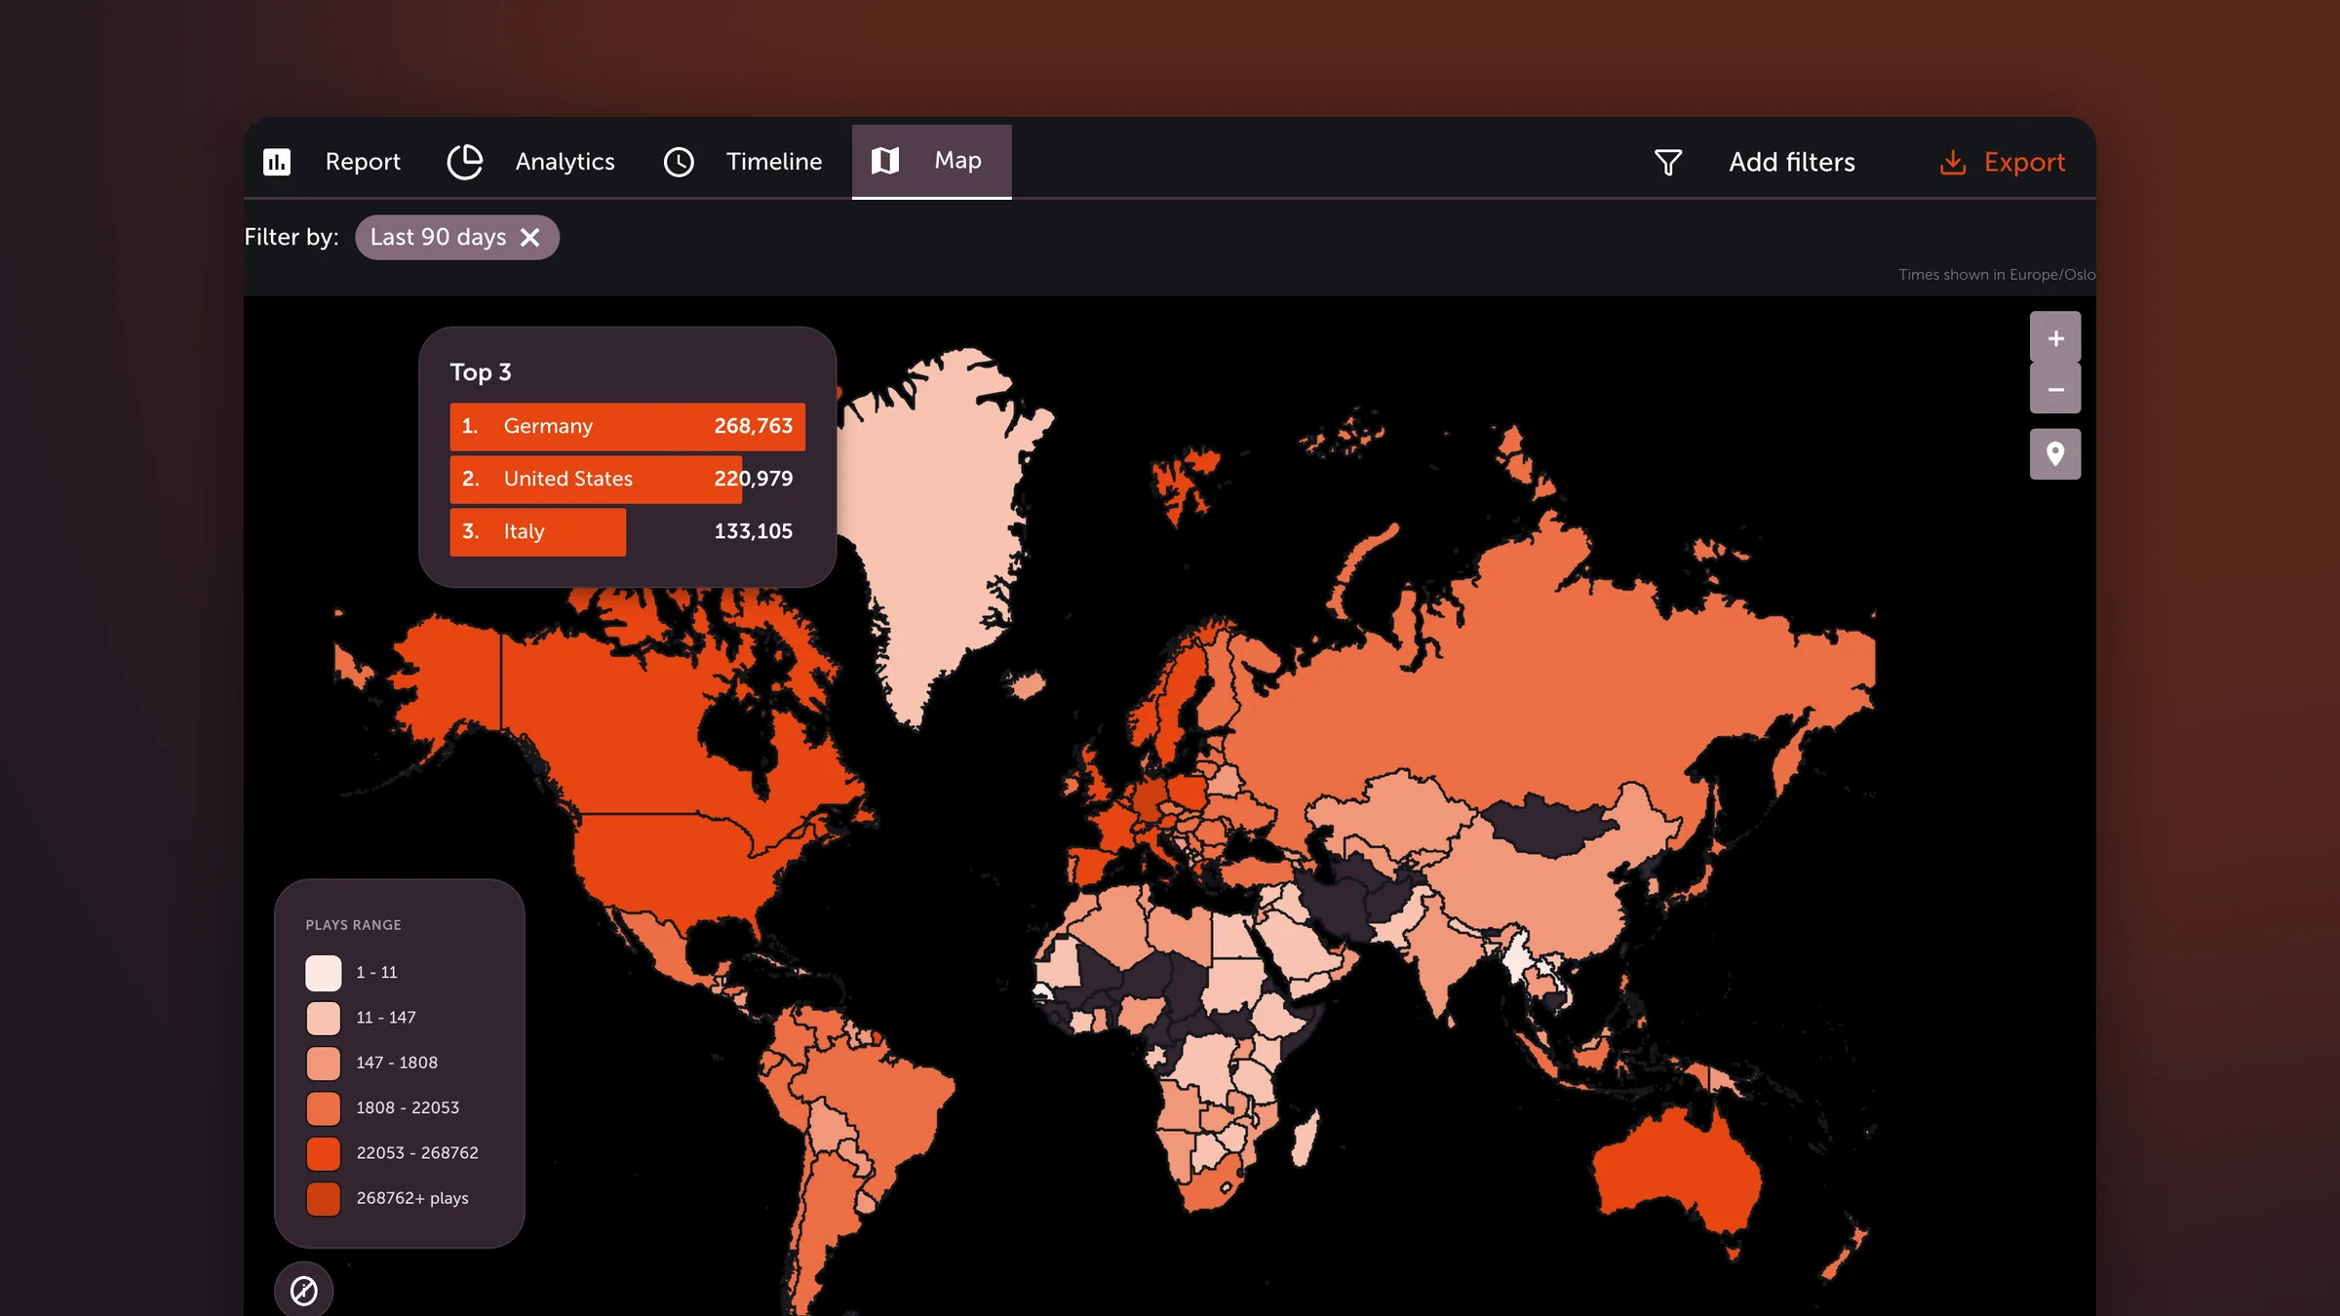Click Add filters
The image size is (2340, 1316).
[x=1792, y=162]
